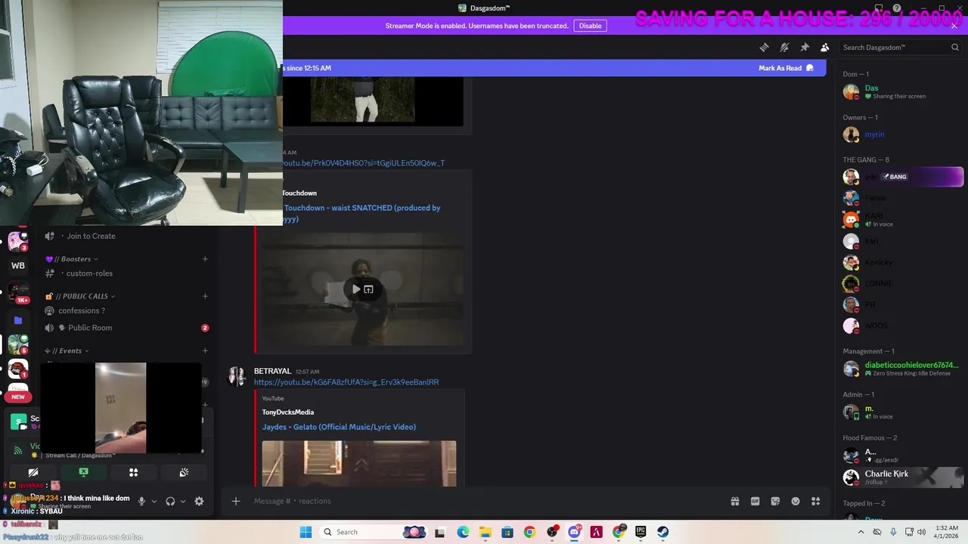Click Mark As Read button

[x=786, y=68]
